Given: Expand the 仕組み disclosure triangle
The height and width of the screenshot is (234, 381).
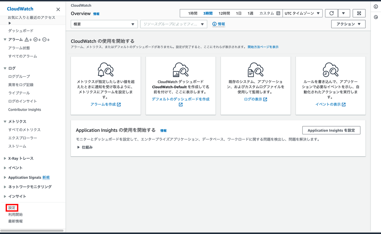Looking at the screenshot, I should (x=78, y=147).
